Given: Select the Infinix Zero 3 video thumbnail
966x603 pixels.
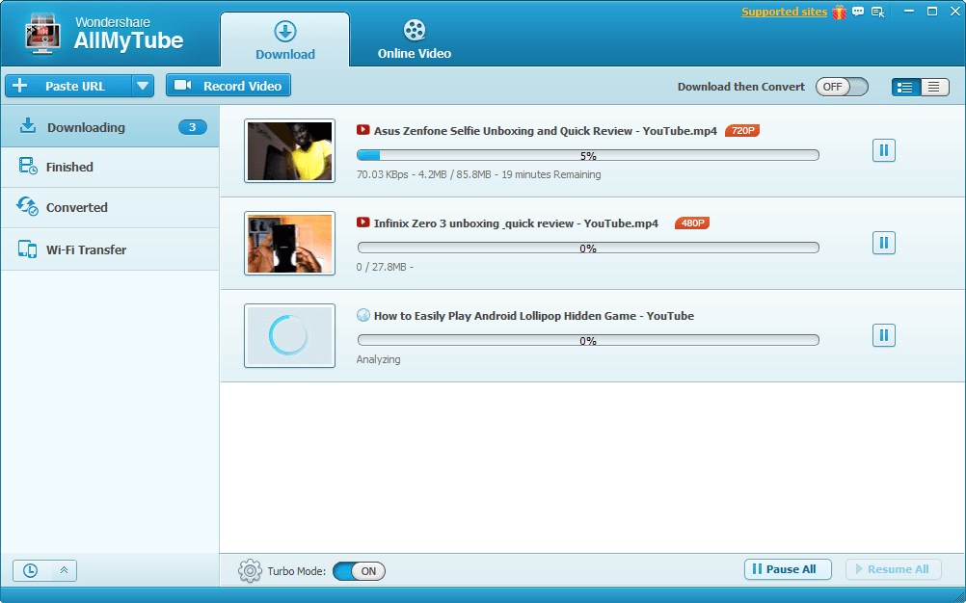Looking at the screenshot, I should point(289,243).
